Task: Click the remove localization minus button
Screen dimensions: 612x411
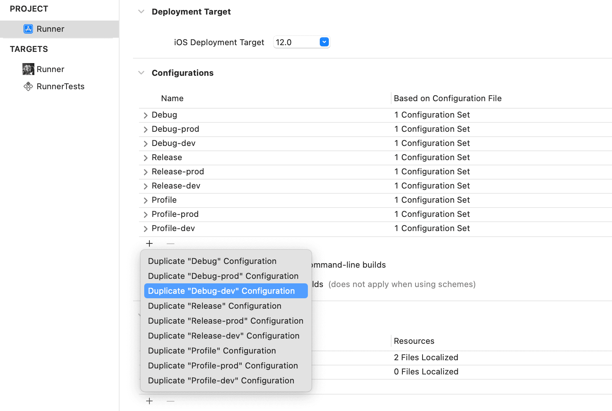Action: click(x=171, y=401)
